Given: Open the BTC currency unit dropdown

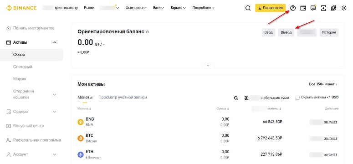Looking at the screenshot, I should pyautogui.click(x=100, y=44).
